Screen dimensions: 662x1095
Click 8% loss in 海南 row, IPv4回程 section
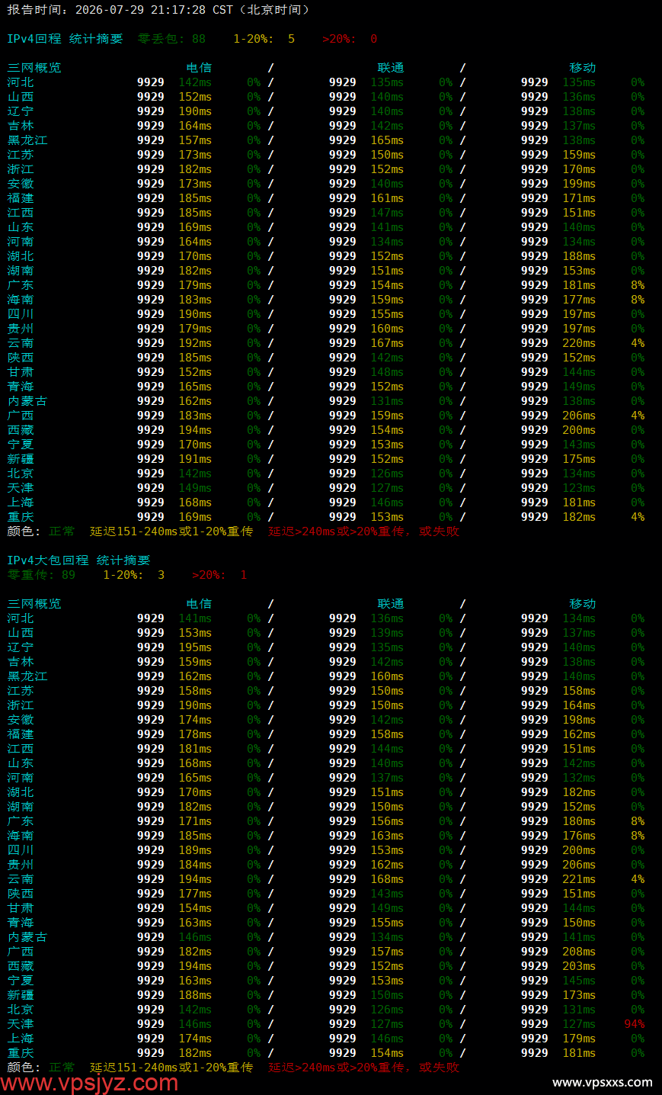(638, 300)
